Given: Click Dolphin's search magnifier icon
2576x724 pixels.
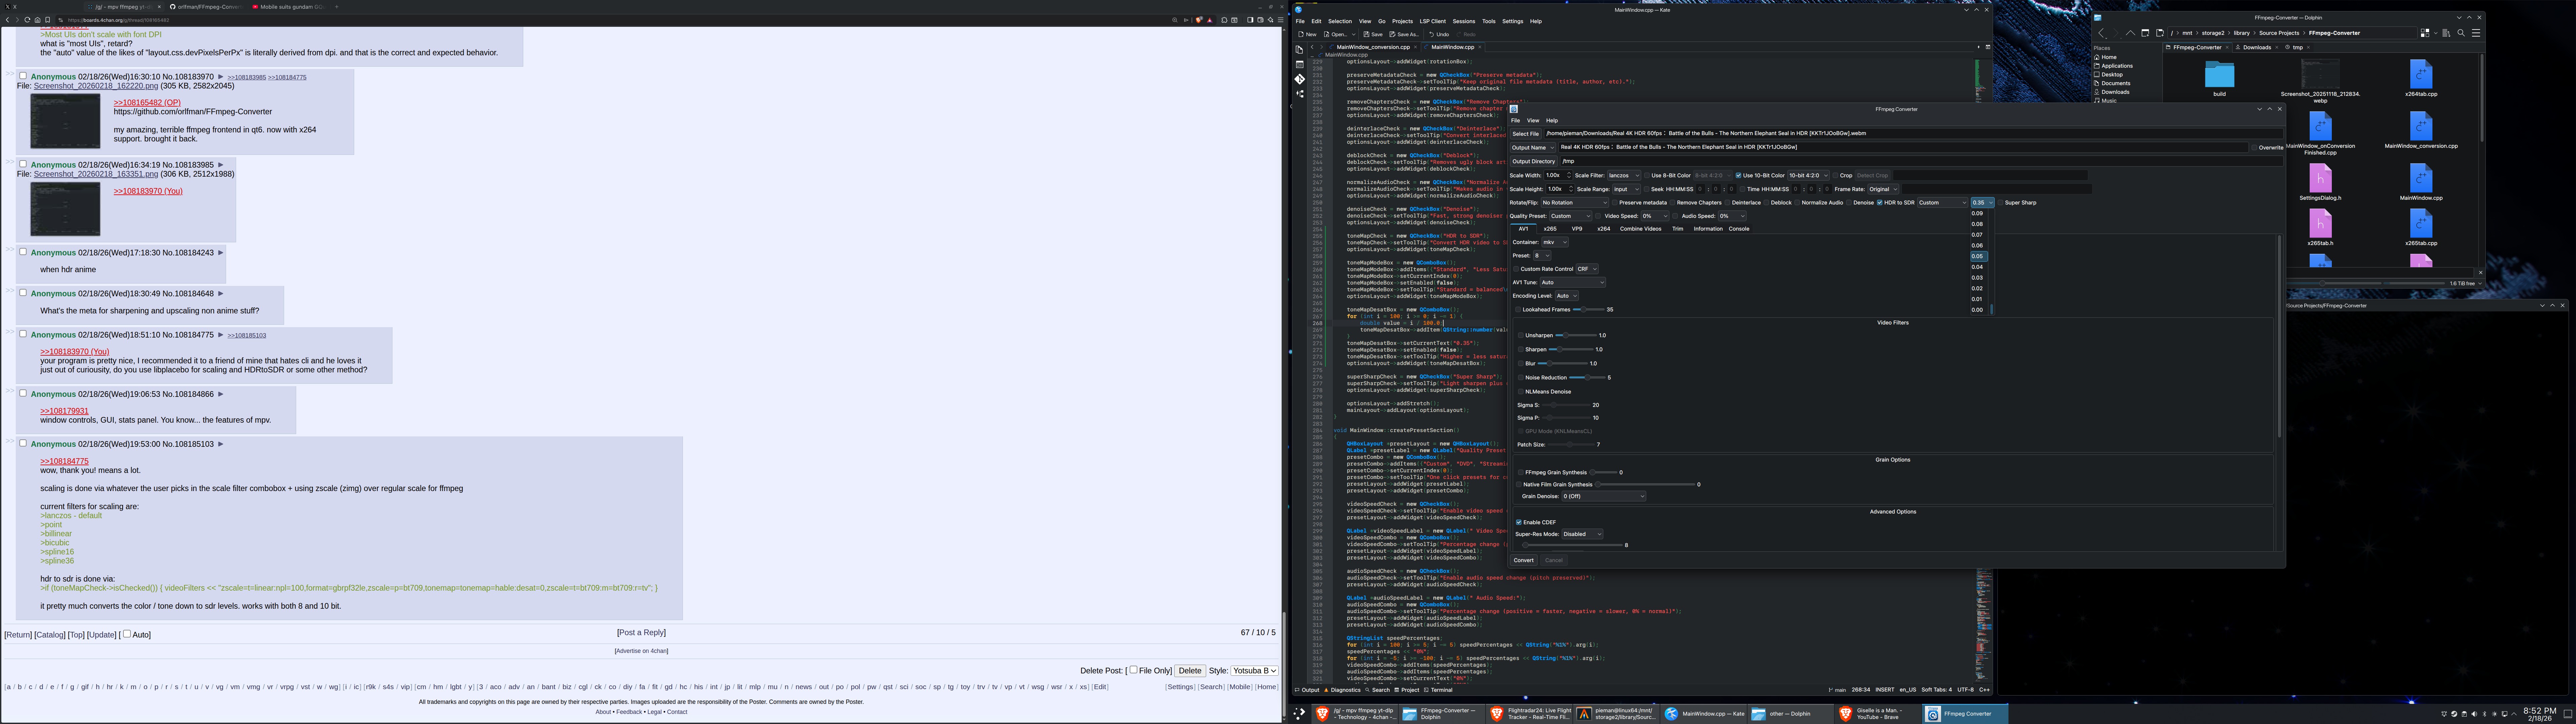Looking at the screenshot, I should [x=2461, y=33].
